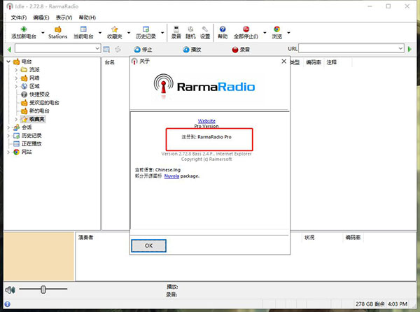Open the station search combo box dropdown
420x312 pixels.
click(x=97, y=48)
